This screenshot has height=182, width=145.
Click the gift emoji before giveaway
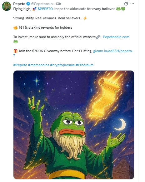pos(15,51)
